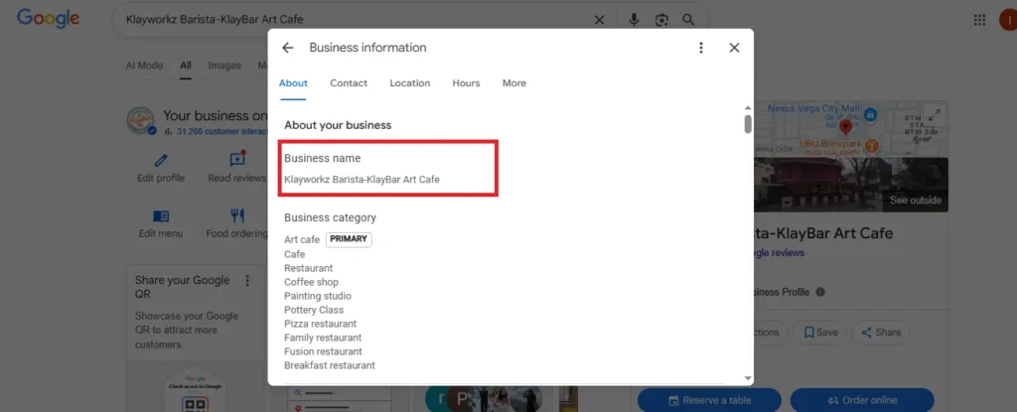This screenshot has height=412, width=1017.
Task: Select the Pizza restaurant category
Action: click(321, 324)
